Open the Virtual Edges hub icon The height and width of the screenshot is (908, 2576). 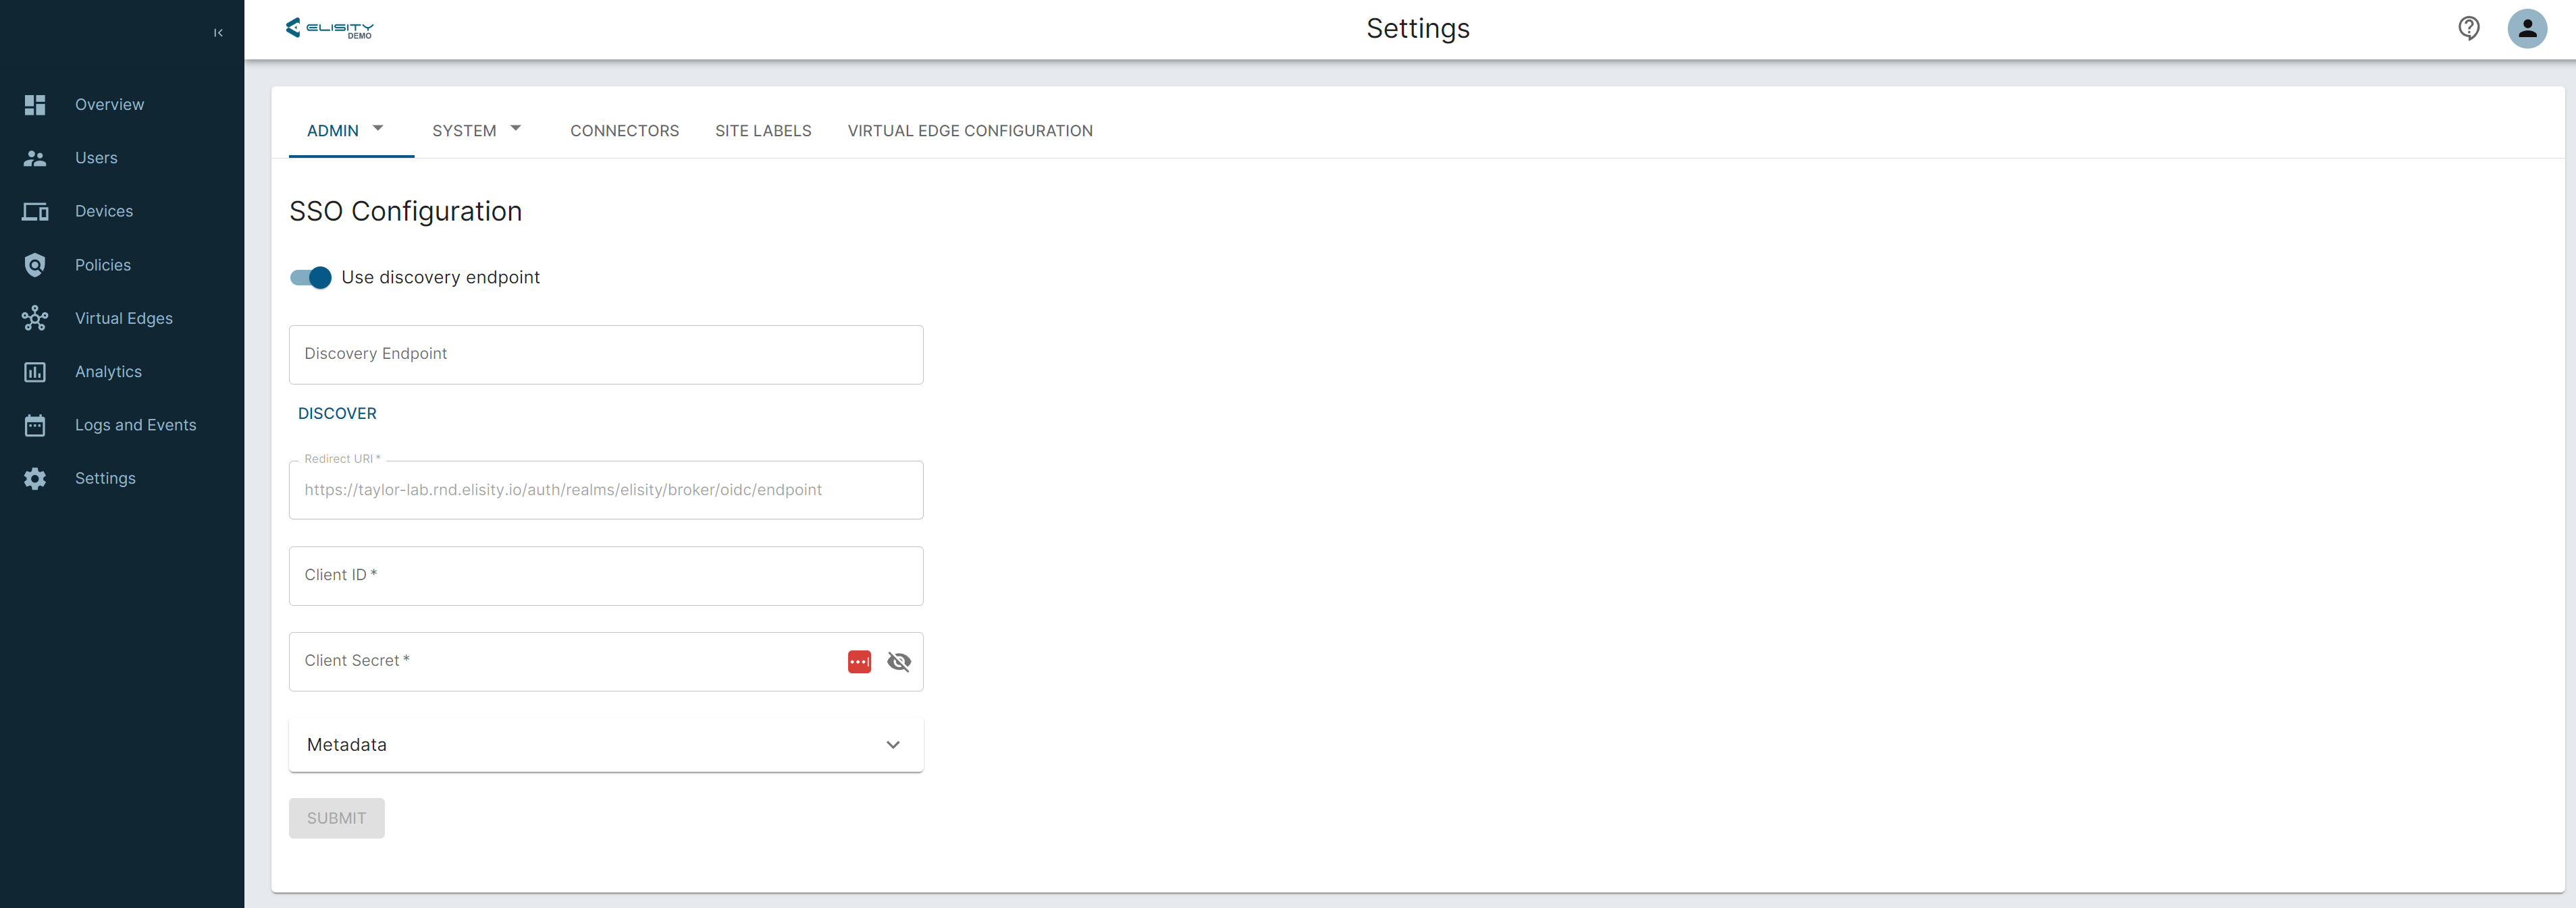[35, 318]
